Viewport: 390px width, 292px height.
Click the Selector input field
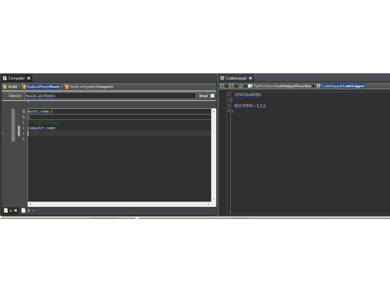(x=110, y=96)
